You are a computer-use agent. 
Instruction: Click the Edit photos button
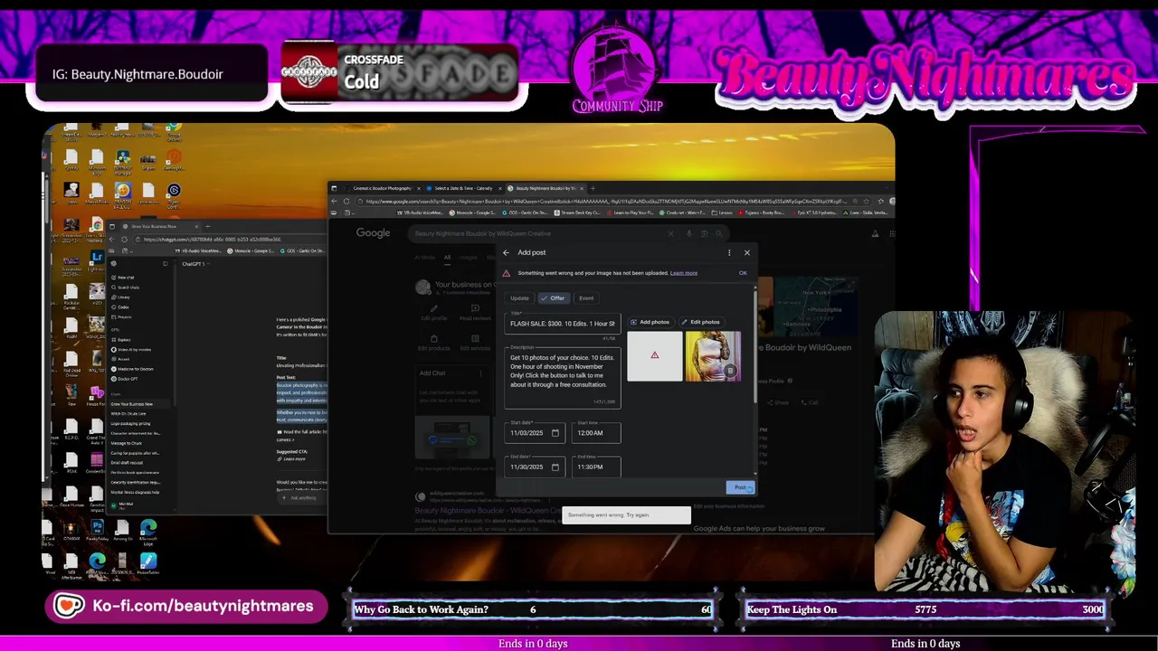coord(700,322)
